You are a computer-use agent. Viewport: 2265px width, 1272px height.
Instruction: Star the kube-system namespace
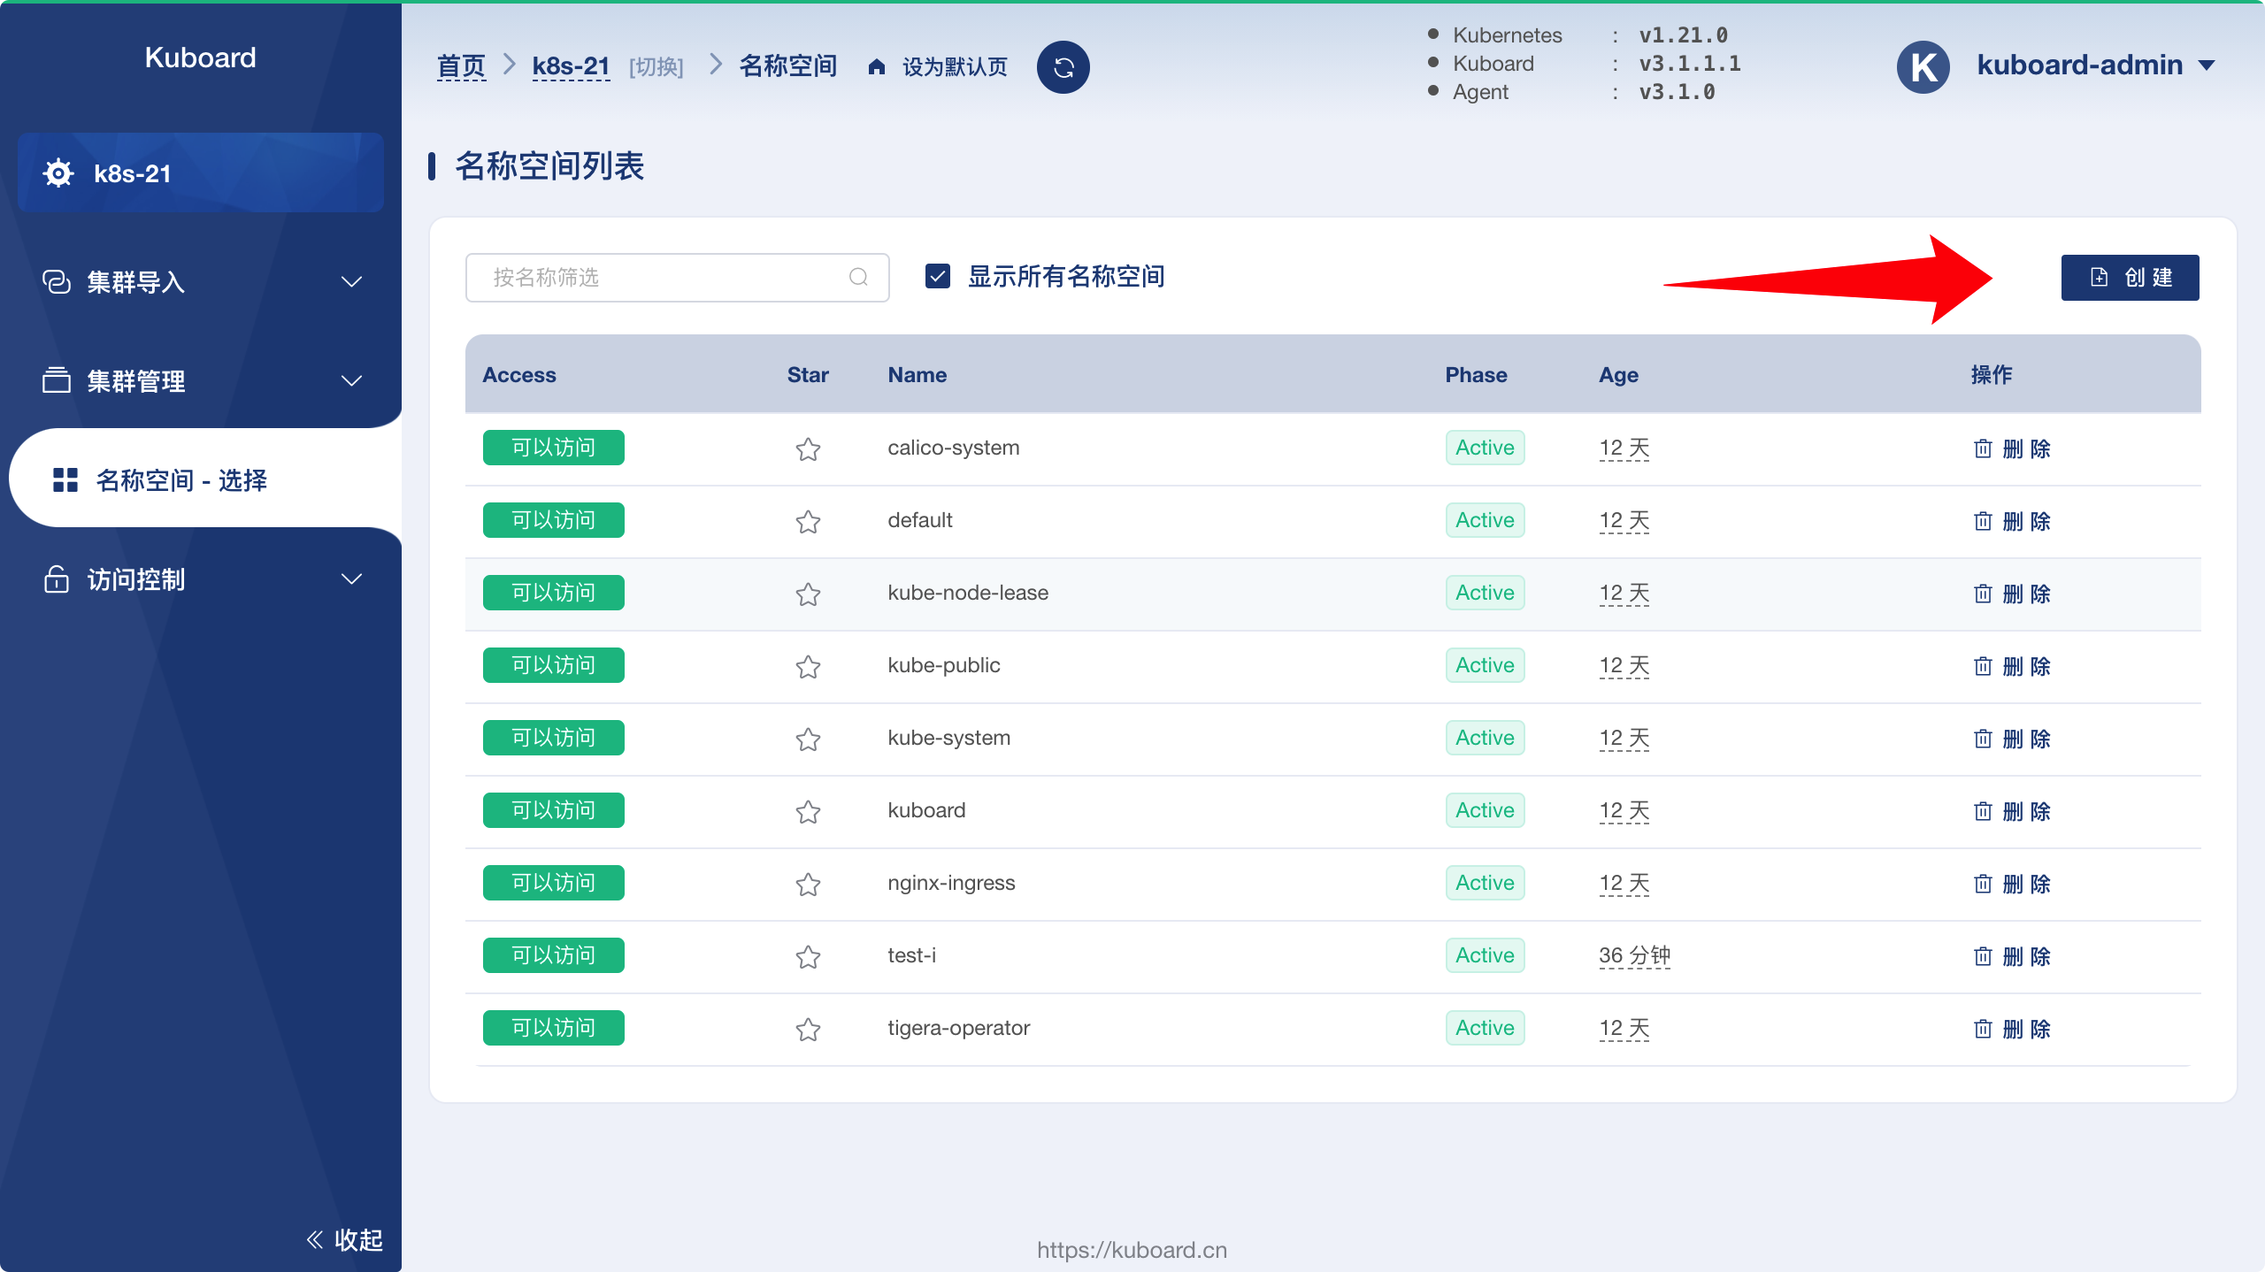tap(808, 739)
